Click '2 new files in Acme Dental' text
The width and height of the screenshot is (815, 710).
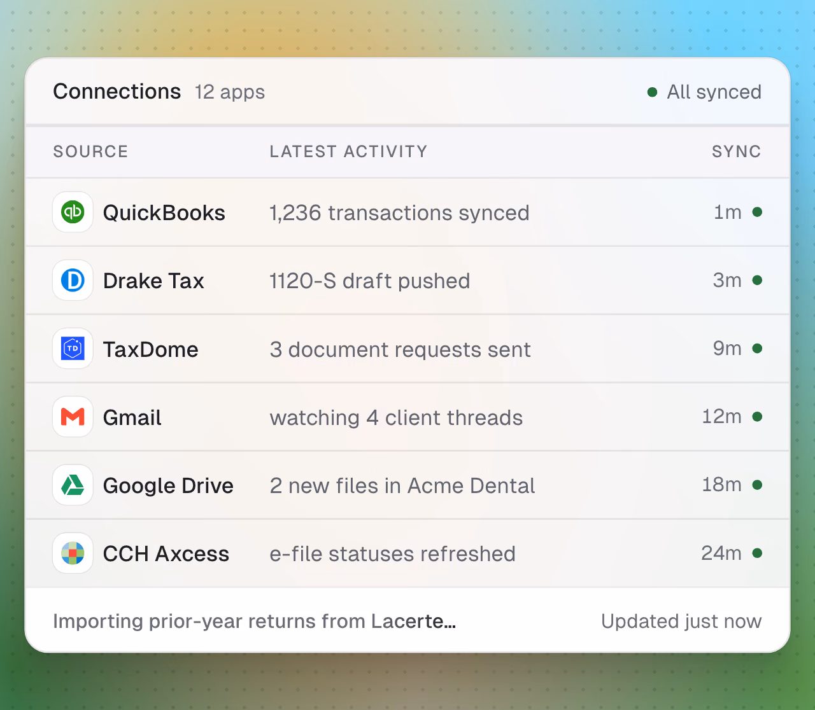point(402,485)
